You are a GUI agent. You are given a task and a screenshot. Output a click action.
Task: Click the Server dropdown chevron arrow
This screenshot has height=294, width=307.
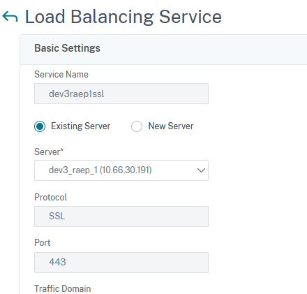click(x=201, y=170)
